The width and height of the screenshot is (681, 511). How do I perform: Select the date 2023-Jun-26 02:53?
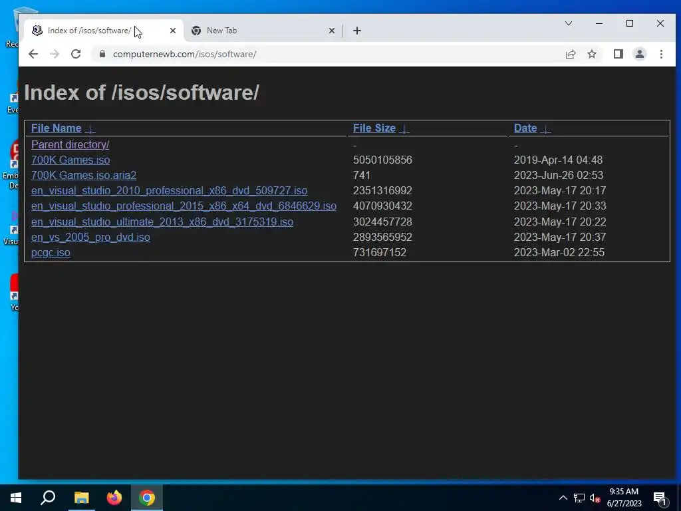tap(559, 175)
